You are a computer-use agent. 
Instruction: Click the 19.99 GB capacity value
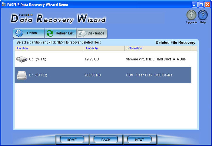pos(92,59)
